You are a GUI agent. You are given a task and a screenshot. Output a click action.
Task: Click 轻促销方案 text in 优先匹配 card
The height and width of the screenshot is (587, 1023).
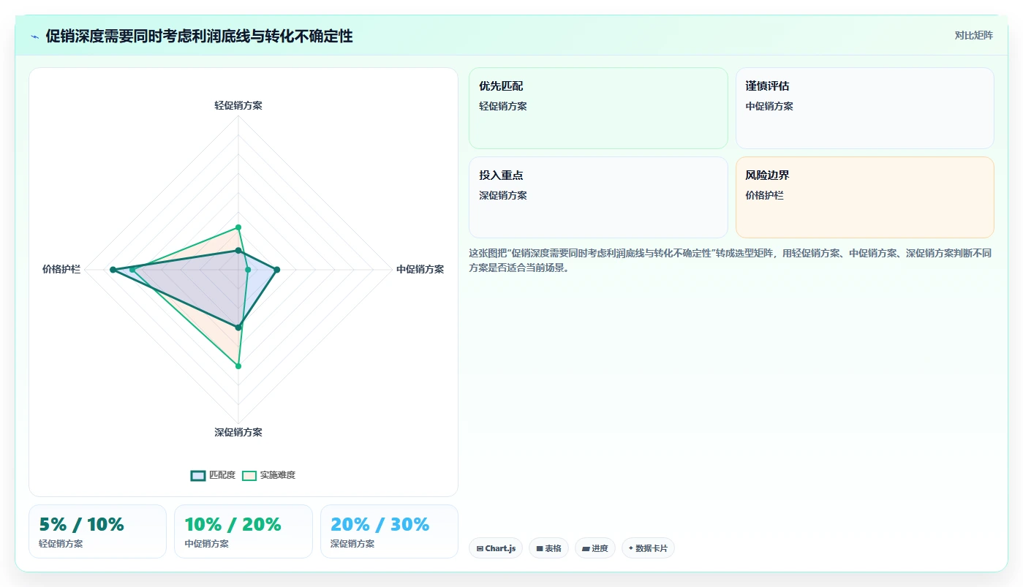click(x=503, y=106)
